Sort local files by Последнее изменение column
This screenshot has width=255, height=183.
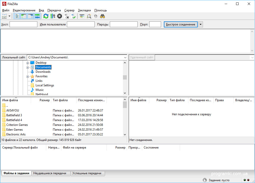pos(91,100)
